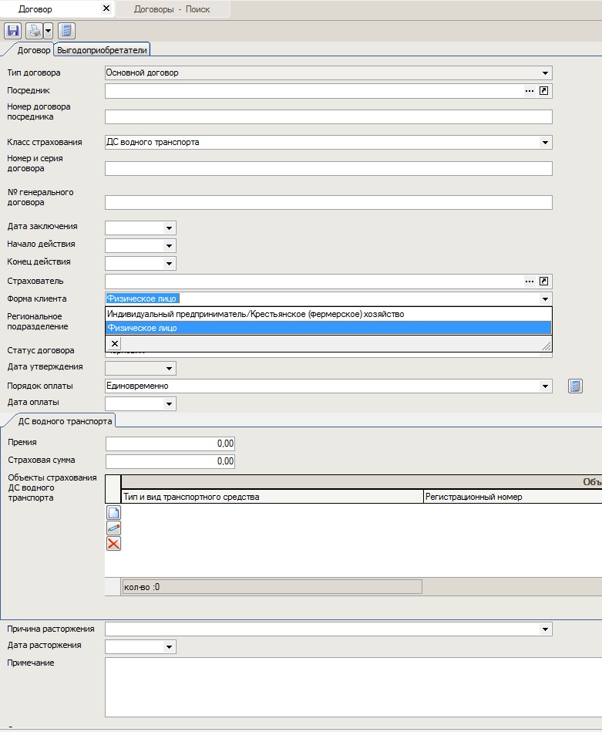The height and width of the screenshot is (732, 602).
Task: Switch to the Выгодоприобретатели tab
Action: click(103, 50)
